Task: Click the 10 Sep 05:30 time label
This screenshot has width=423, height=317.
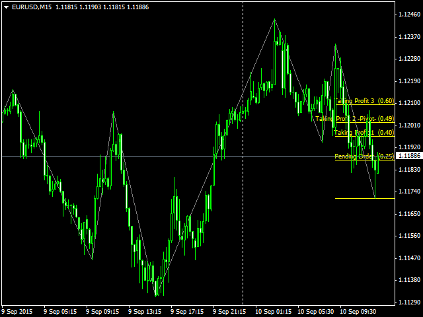Action: click(316, 312)
